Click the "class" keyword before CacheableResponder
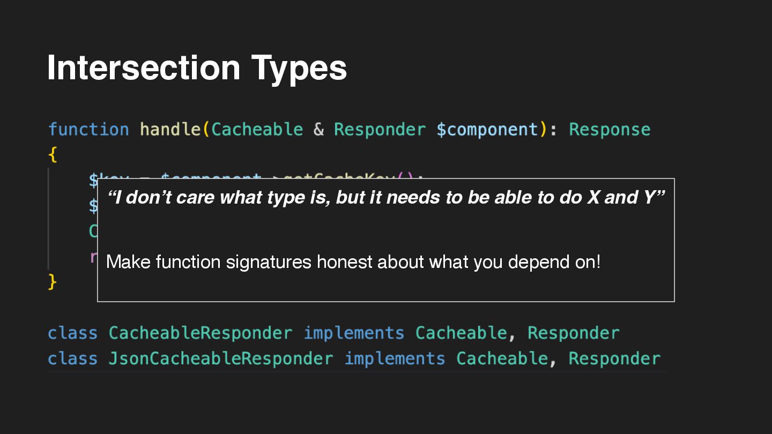This screenshot has width=772, height=434. click(x=73, y=333)
